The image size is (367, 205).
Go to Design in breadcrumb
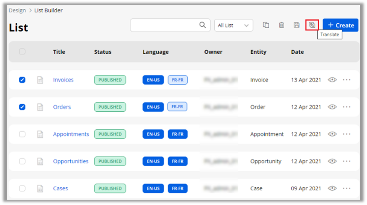point(17,10)
